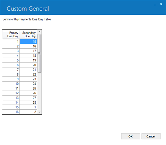This screenshot has width=166, height=145.
Task: Select Secondary Due Day cell with value 28
Action: [28, 102]
